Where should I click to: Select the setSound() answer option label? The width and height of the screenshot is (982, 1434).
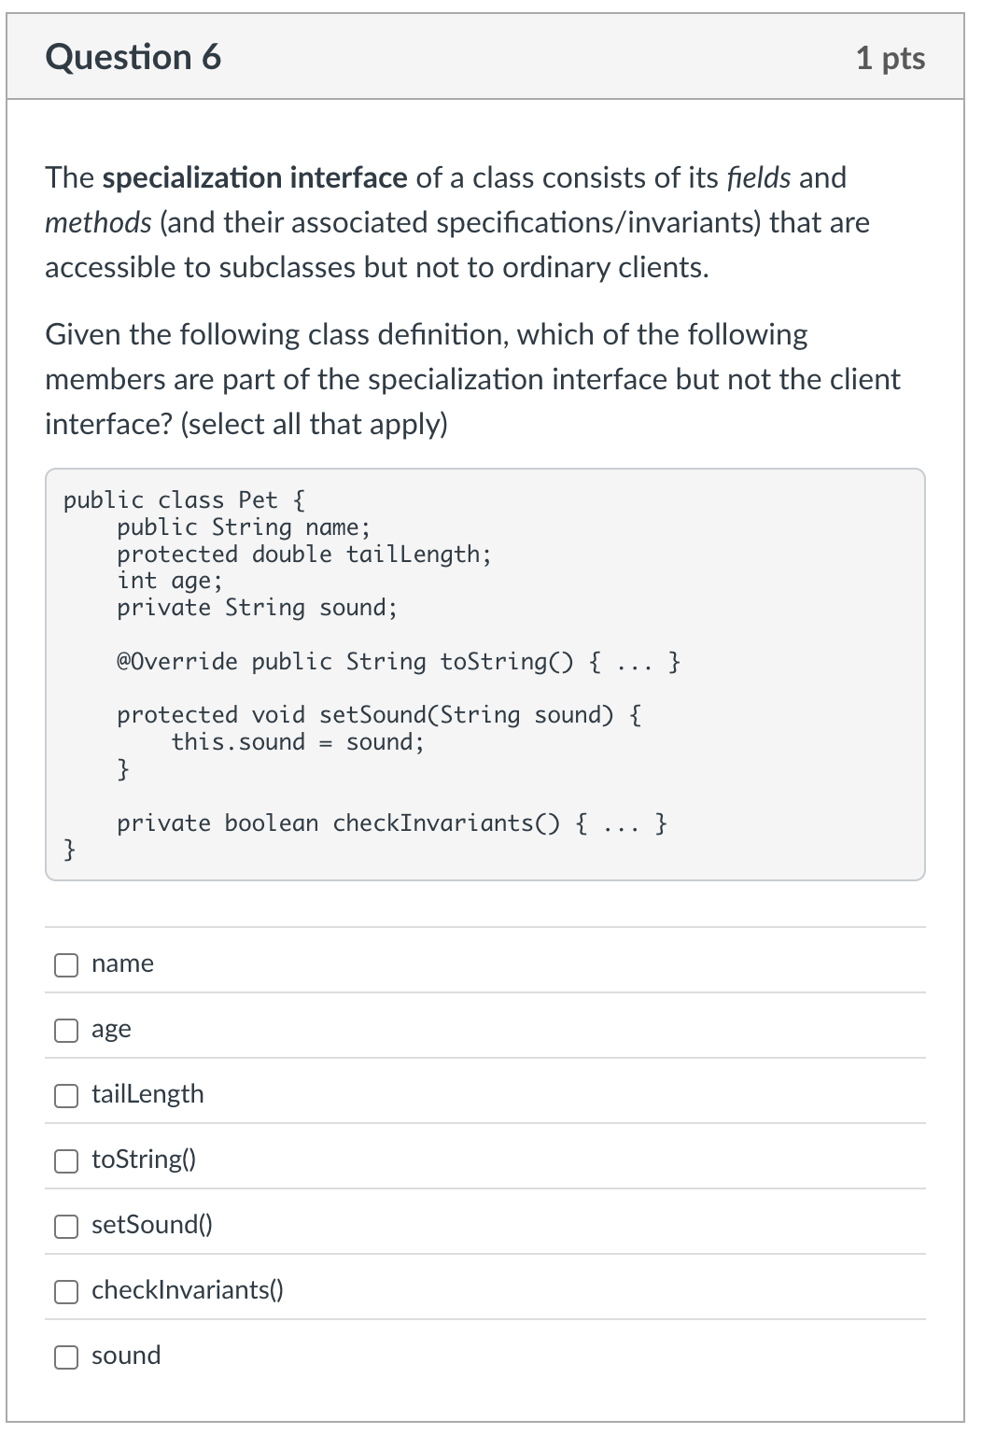151,1226
